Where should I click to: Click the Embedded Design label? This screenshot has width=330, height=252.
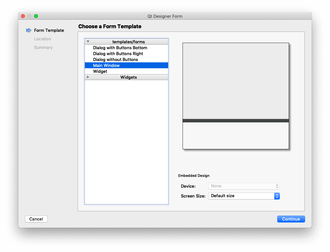tap(194, 176)
